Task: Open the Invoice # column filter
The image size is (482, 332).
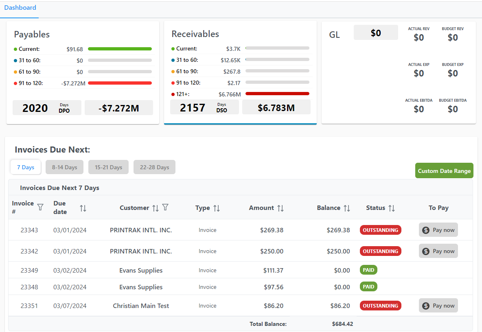Action: pyautogui.click(x=40, y=207)
